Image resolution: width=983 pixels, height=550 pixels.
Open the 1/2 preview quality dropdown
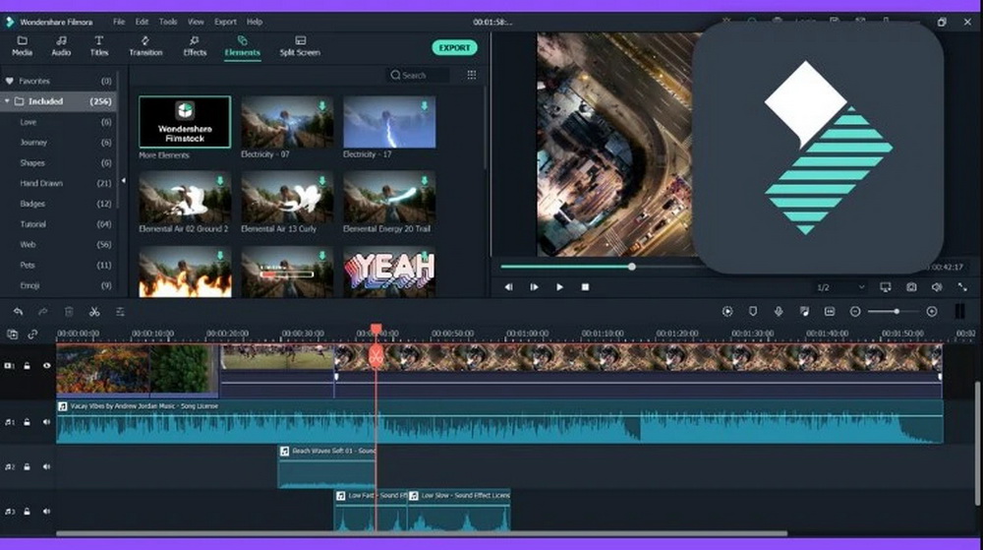click(840, 287)
